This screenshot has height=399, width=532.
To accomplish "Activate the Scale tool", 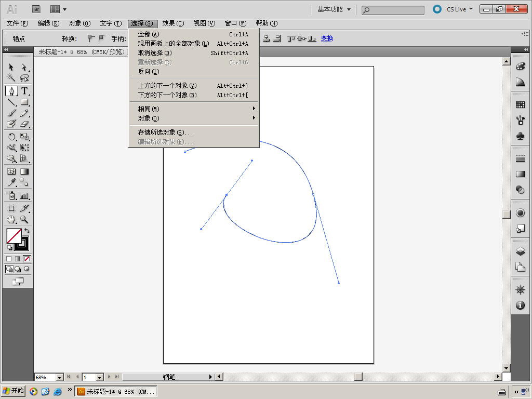I will (x=24, y=137).
